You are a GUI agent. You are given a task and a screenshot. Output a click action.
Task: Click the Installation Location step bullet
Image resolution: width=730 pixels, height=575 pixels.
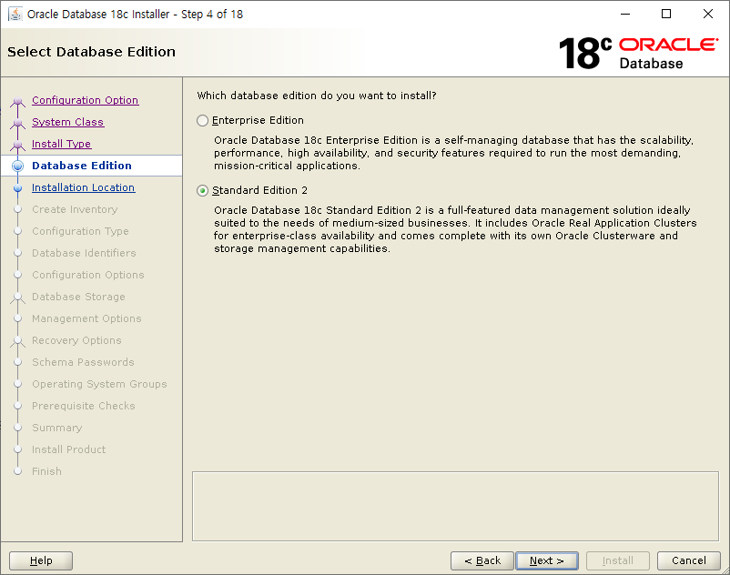17,188
